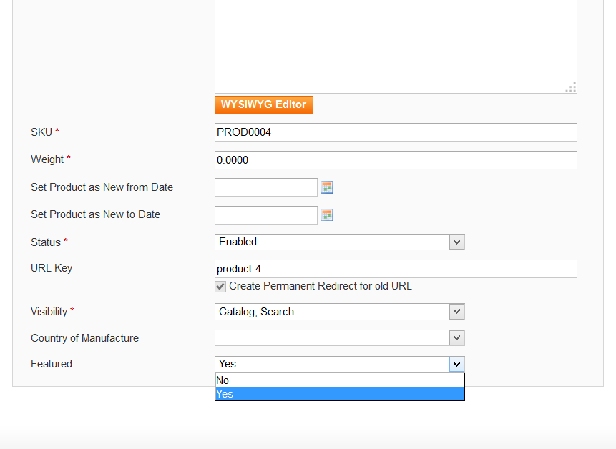Click the SKU field containing PROD0004
Image resolution: width=616 pixels, height=449 pixels.
point(395,132)
